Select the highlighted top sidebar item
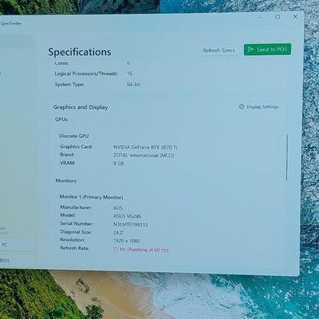319x319 pixels. coord(17,42)
